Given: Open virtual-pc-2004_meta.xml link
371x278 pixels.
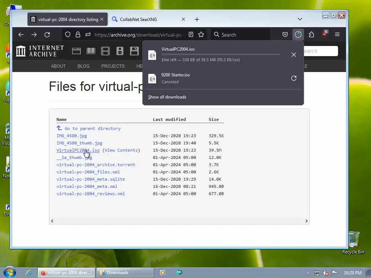Looking at the screenshot, I should 87,186.
